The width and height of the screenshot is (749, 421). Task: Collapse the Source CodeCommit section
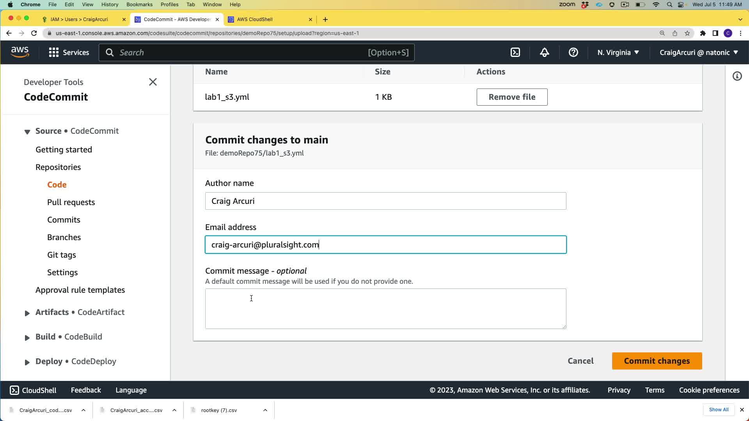(x=27, y=132)
